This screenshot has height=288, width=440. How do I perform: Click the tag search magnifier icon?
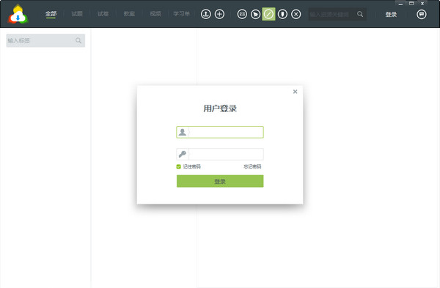[78, 40]
